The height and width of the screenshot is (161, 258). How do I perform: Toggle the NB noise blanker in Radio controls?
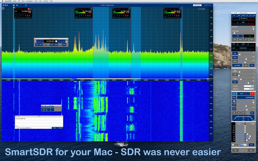click(x=234, y=113)
